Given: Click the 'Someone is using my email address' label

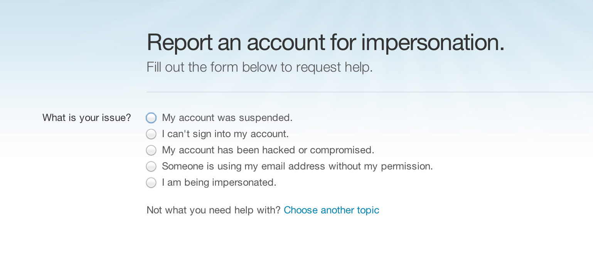Looking at the screenshot, I should (297, 166).
